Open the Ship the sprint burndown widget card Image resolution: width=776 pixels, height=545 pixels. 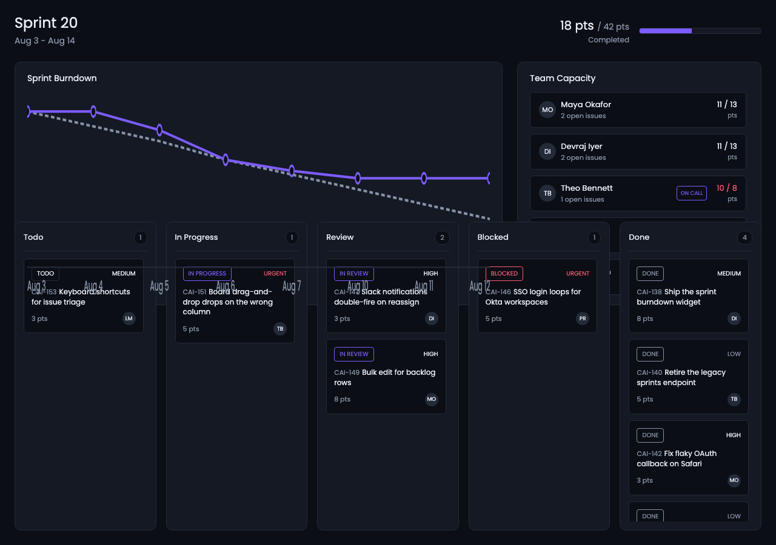pyautogui.click(x=689, y=296)
